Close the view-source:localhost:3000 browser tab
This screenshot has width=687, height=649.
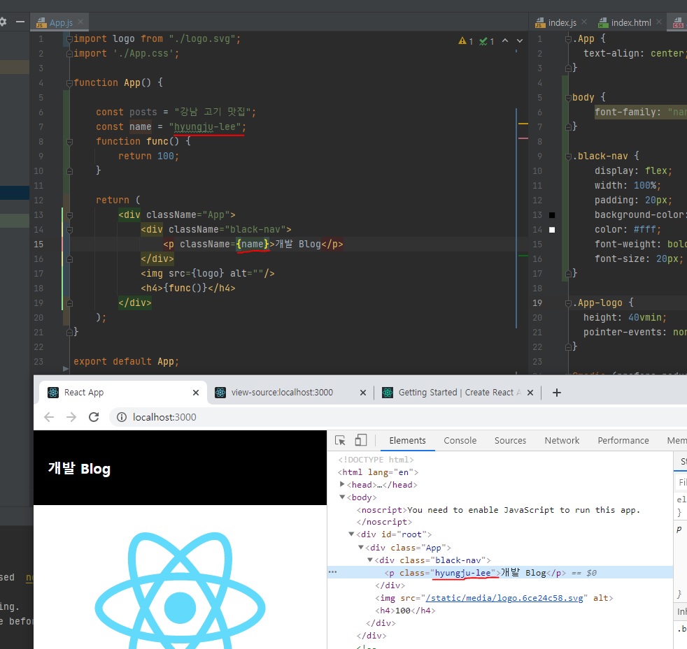[x=363, y=393]
